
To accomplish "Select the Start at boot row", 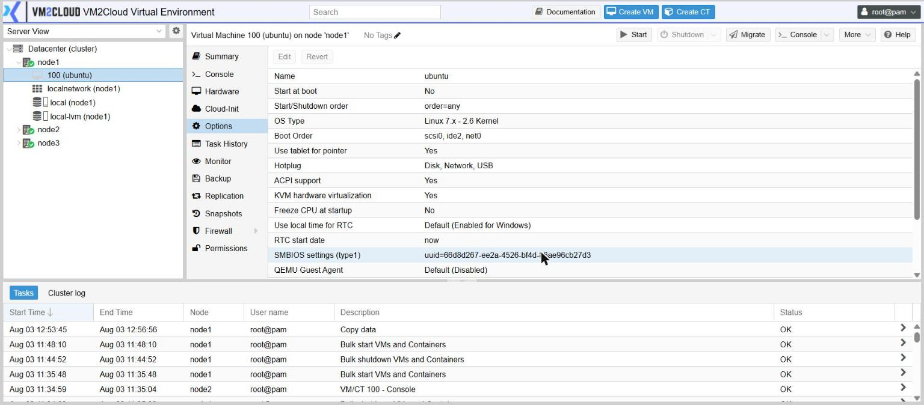I will (590, 91).
